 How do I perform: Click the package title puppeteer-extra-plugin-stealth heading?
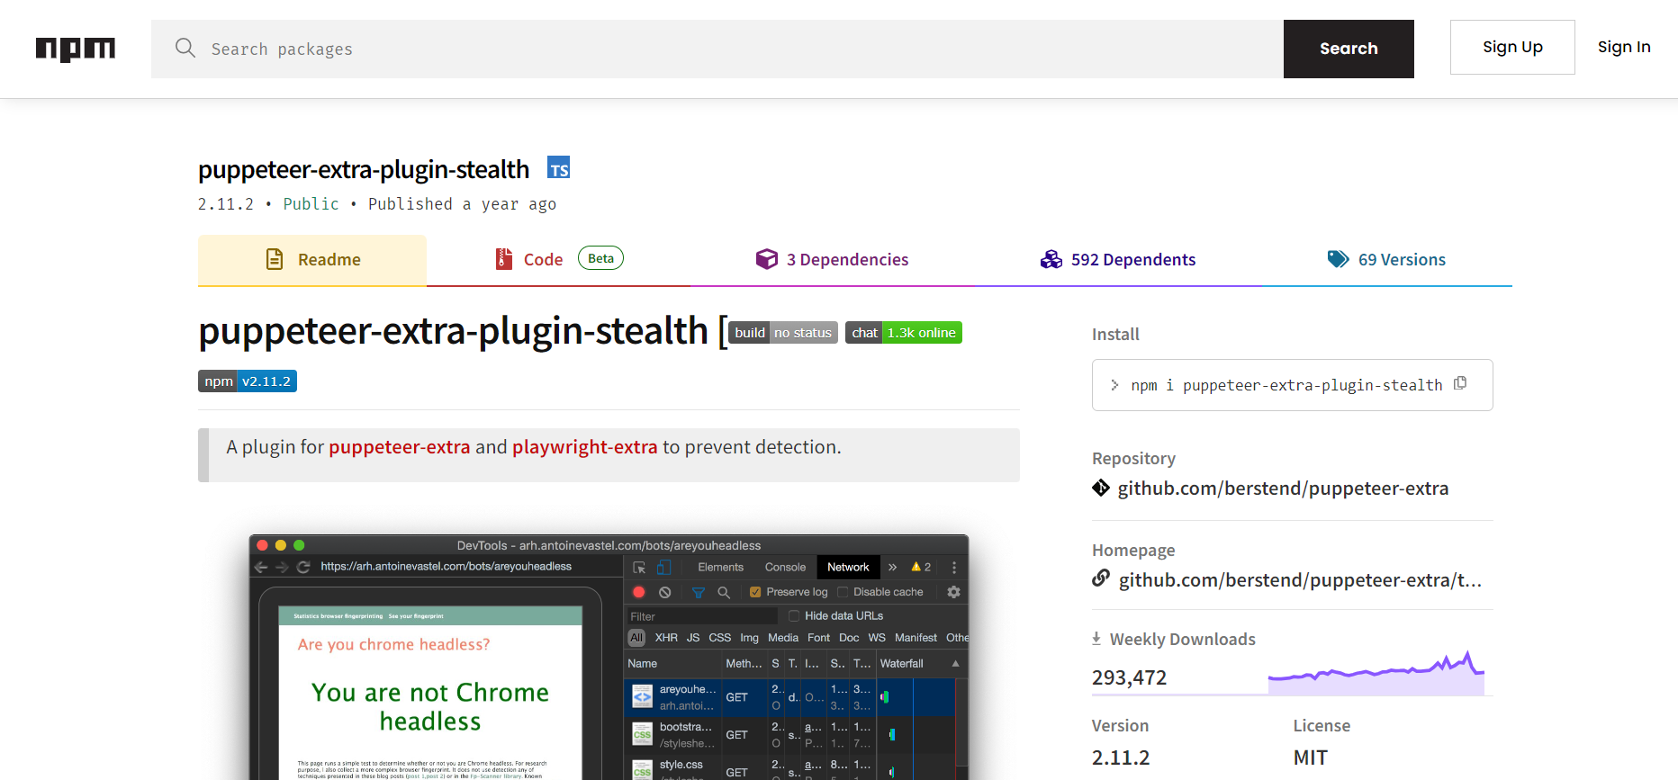click(364, 169)
